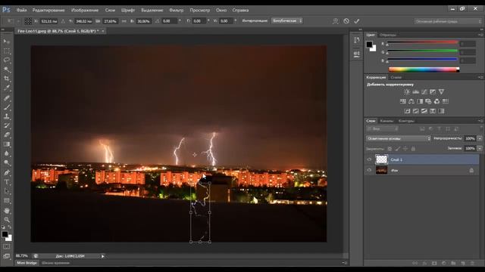Switch to the Каналы tab

coord(386,121)
